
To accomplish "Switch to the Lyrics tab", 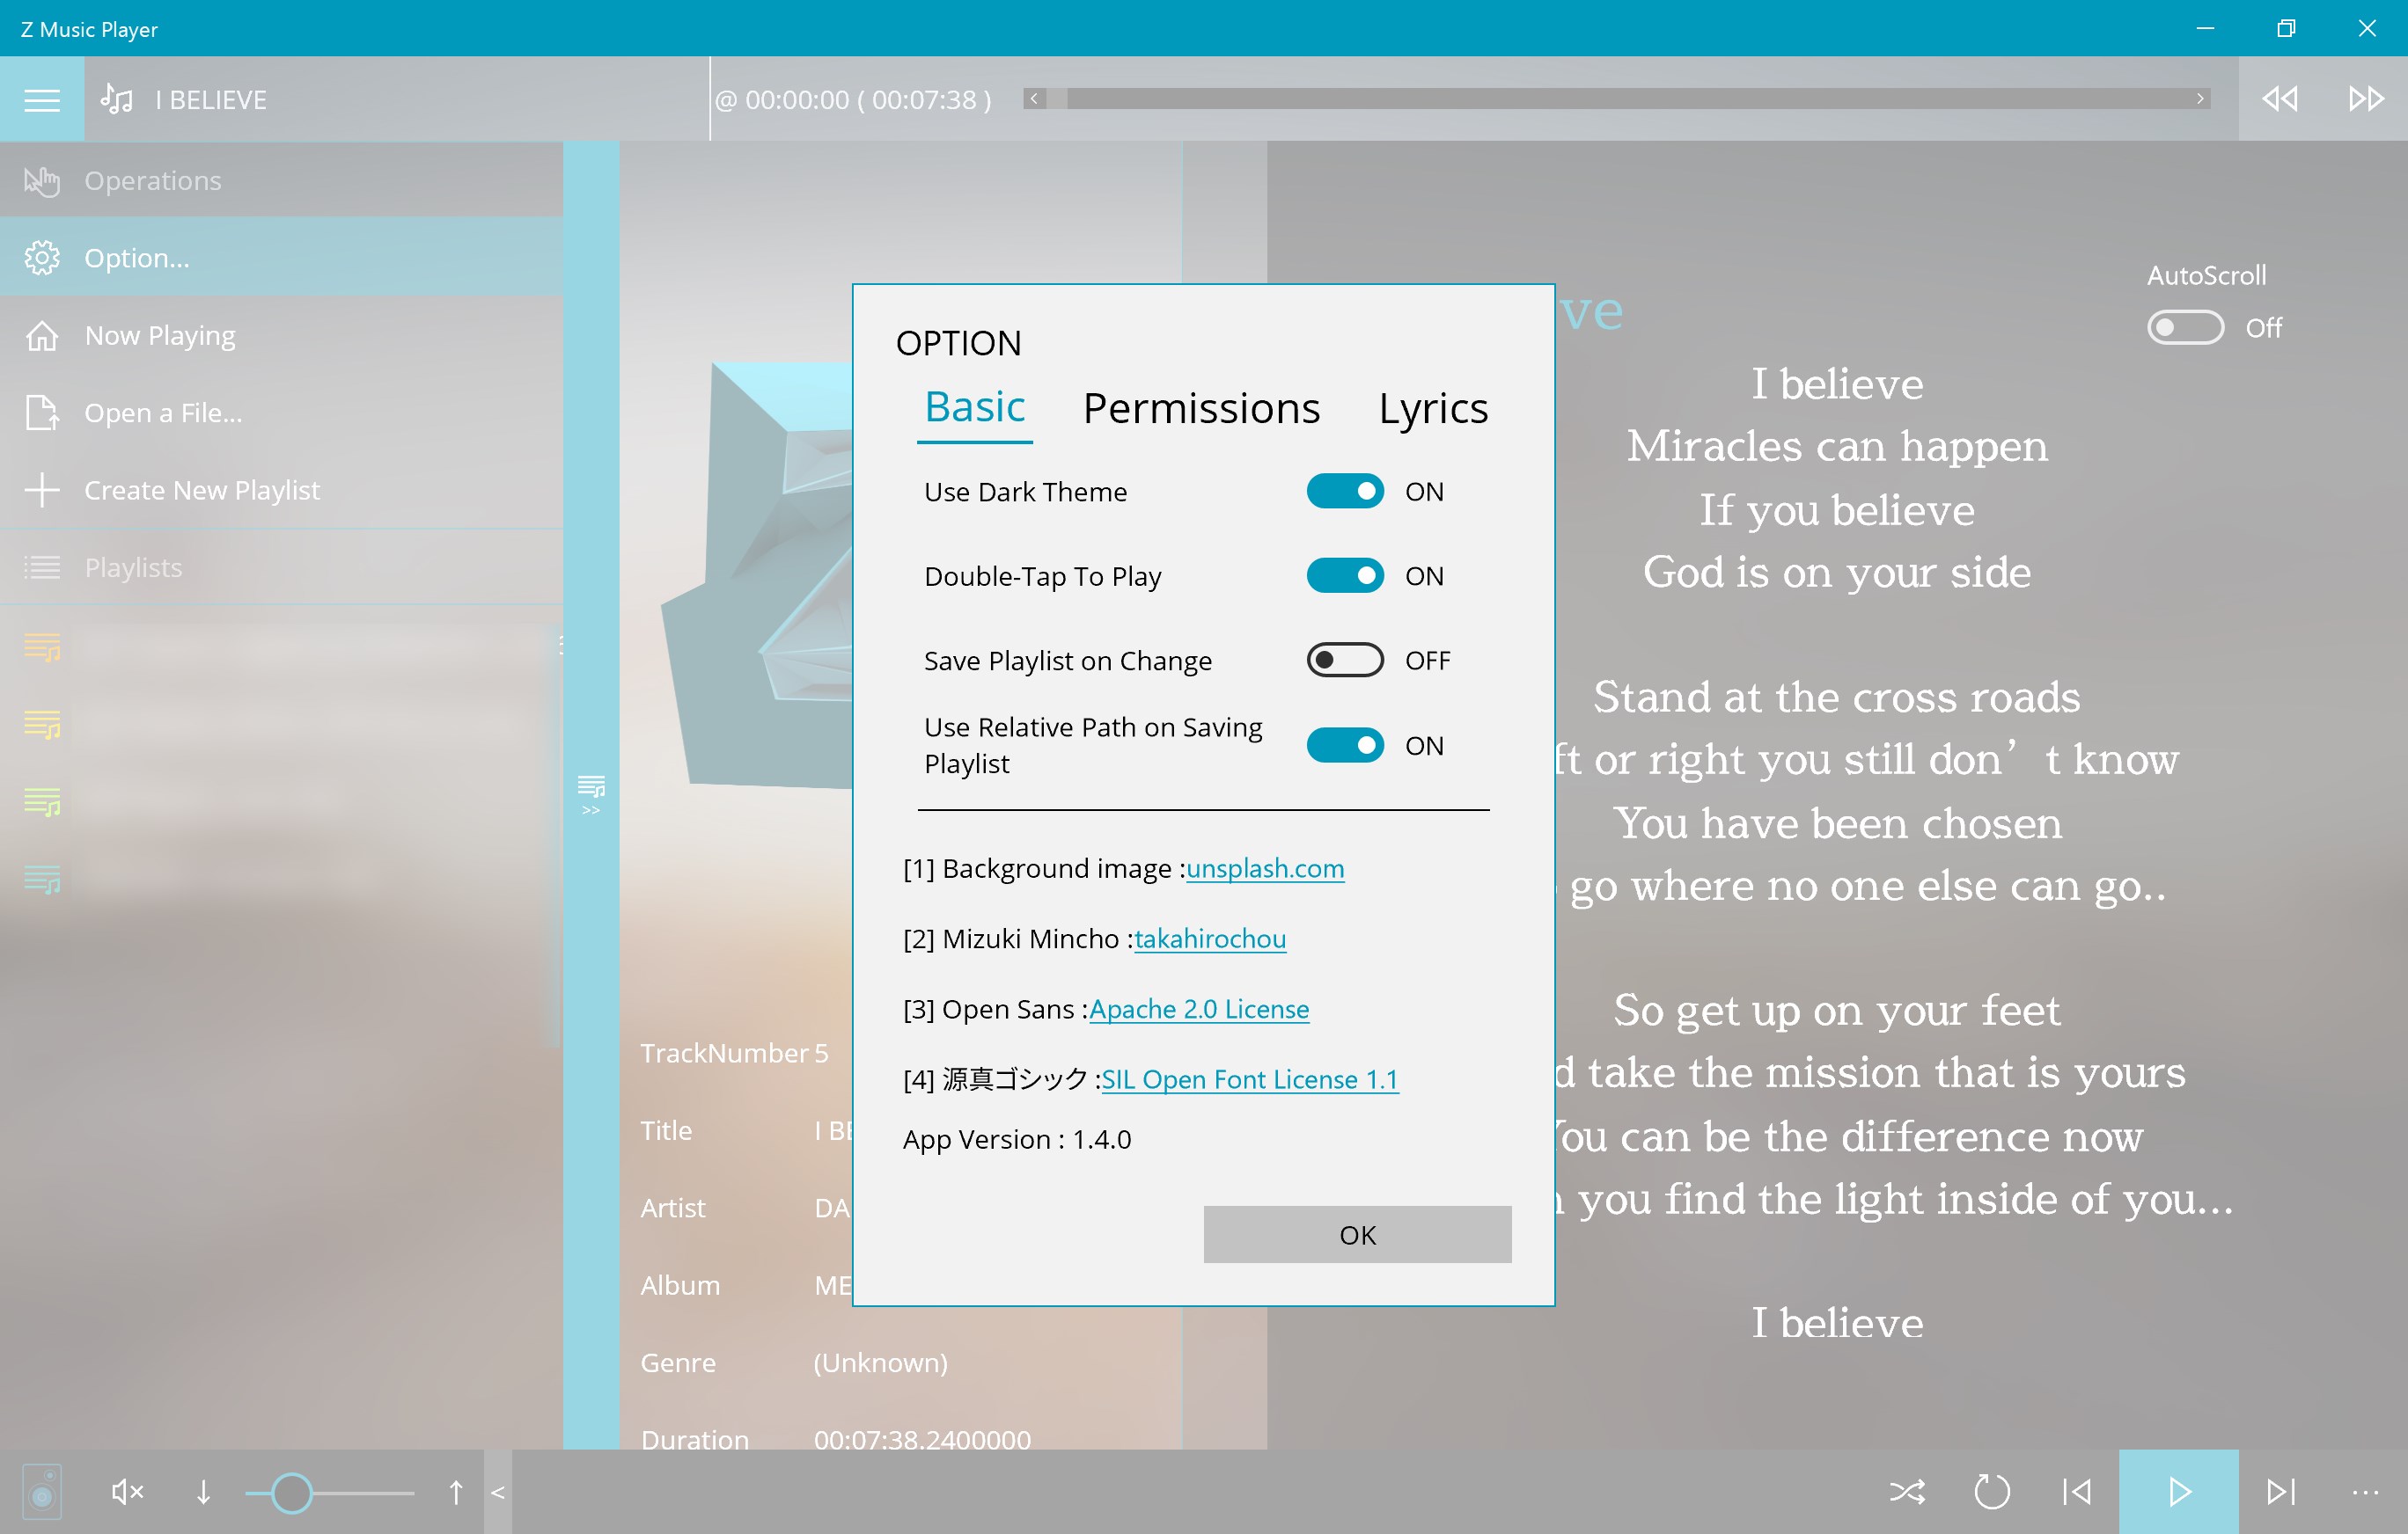I will [x=1435, y=406].
